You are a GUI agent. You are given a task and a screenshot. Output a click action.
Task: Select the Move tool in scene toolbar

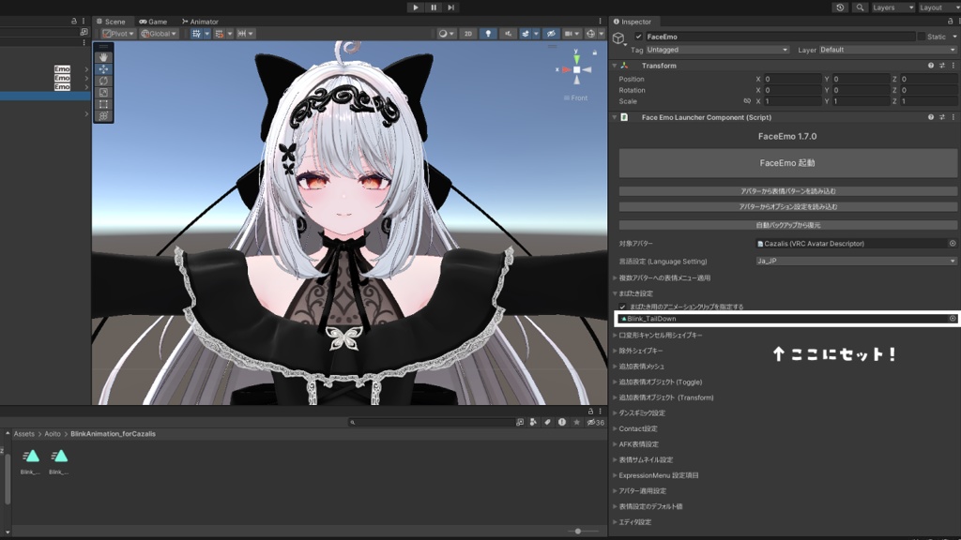(103, 69)
